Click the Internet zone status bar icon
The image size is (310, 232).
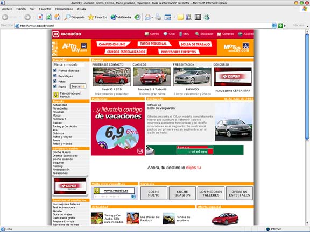(268, 229)
